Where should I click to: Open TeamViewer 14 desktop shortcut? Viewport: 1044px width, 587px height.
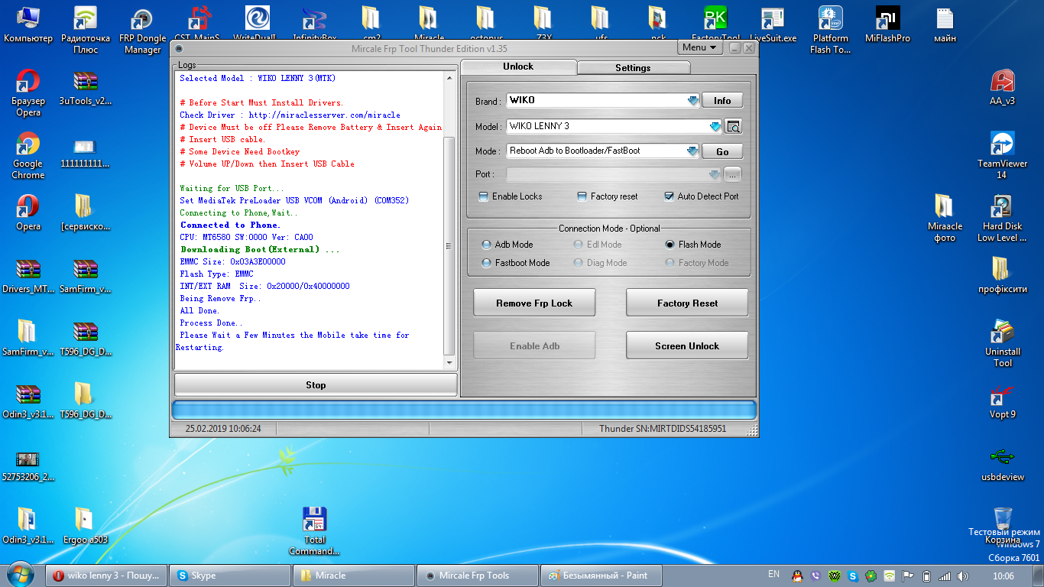(1002, 155)
